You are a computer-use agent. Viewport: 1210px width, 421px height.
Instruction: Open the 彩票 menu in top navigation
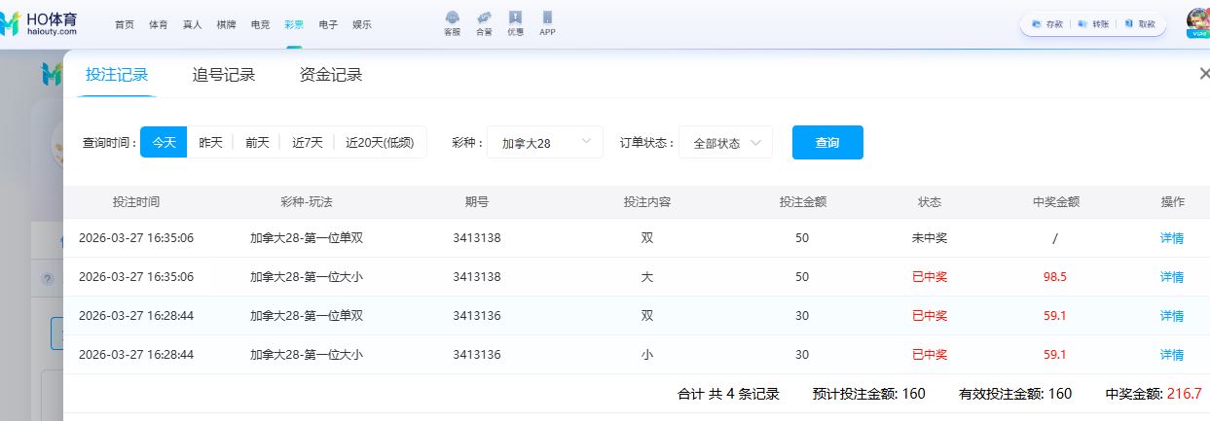[x=294, y=24]
